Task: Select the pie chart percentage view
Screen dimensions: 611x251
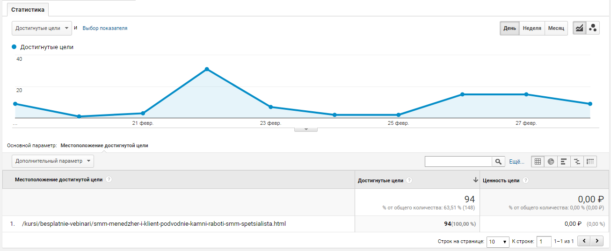Action: pos(551,162)
